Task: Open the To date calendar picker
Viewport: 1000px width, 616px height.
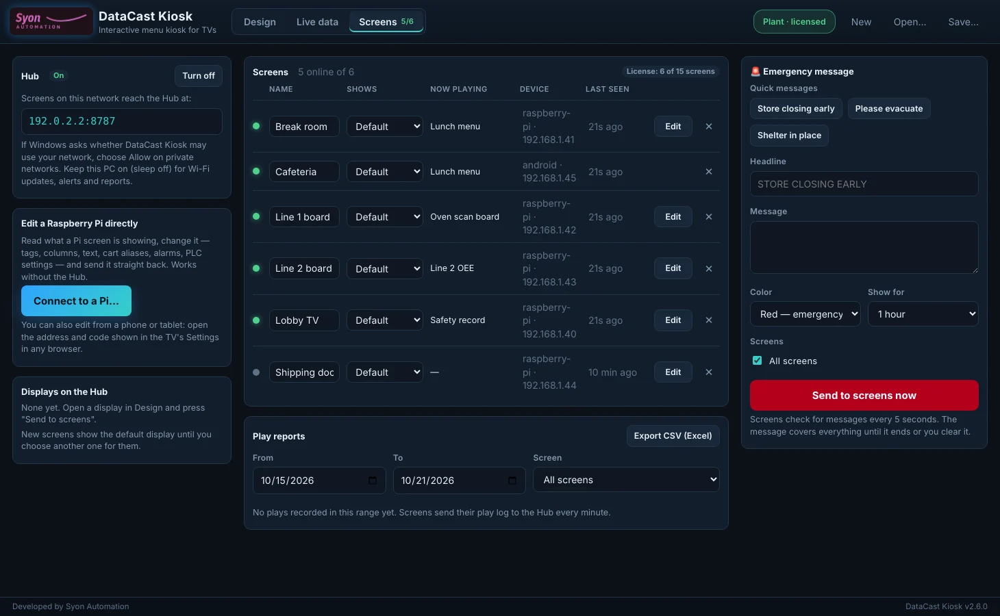Action: point(512,480)
